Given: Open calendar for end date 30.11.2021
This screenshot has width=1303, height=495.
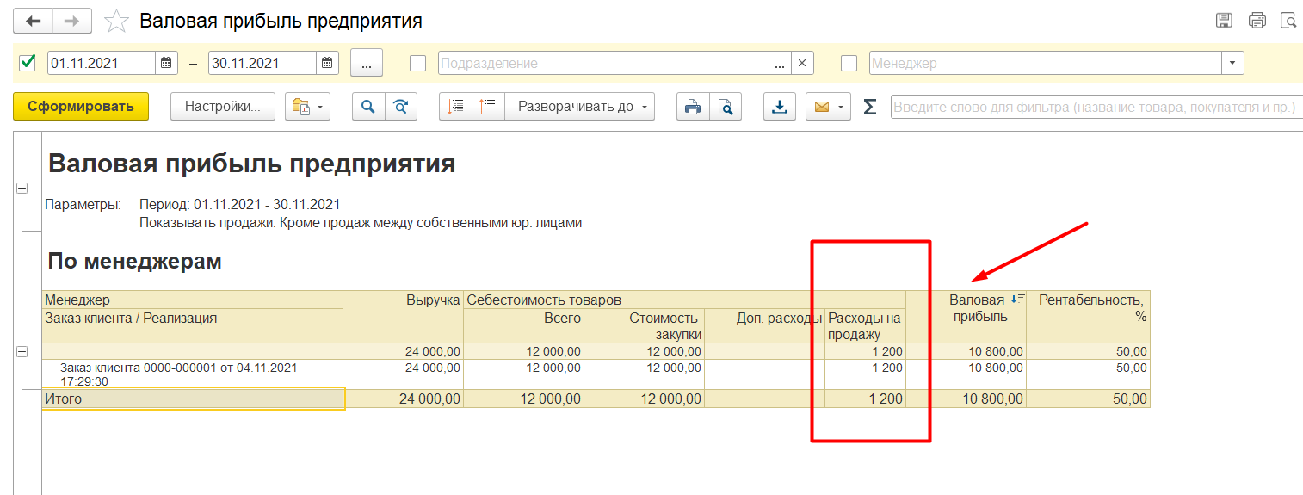Looking at the screenshot, I should [328, 63].
